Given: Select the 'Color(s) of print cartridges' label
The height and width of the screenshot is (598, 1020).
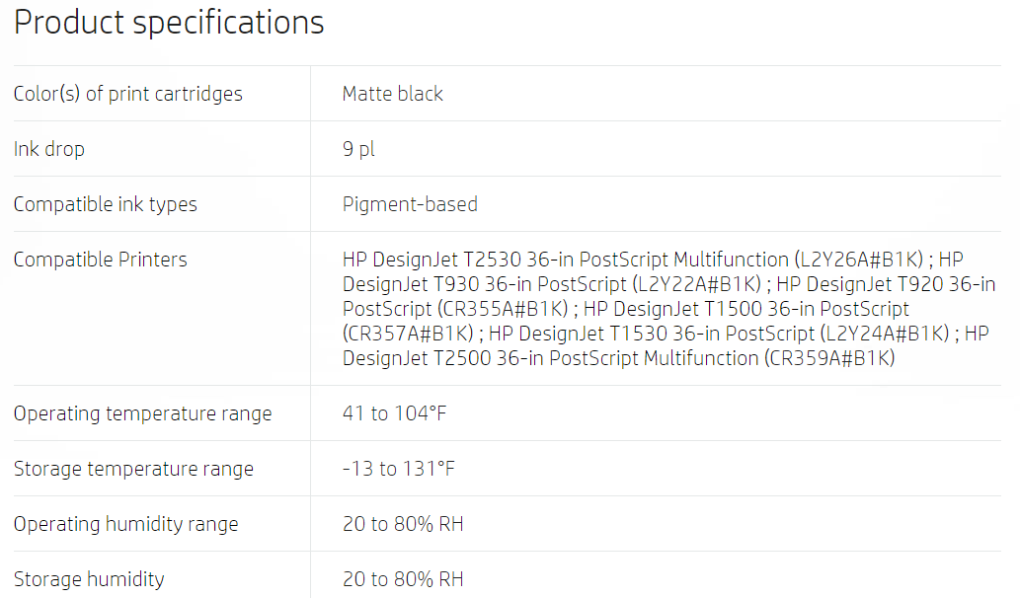Looking at the screenshot, I should click(128, 94).
